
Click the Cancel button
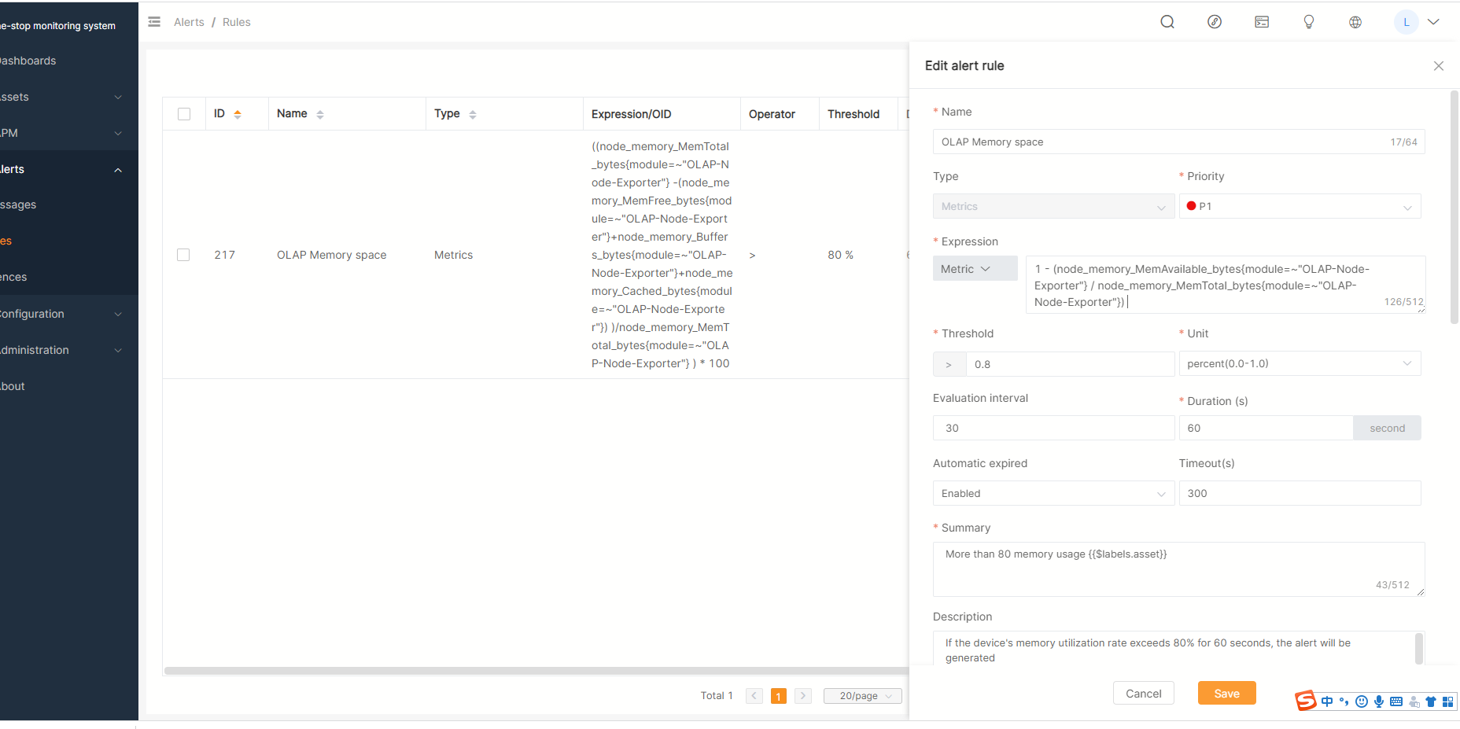(1143, 694)
